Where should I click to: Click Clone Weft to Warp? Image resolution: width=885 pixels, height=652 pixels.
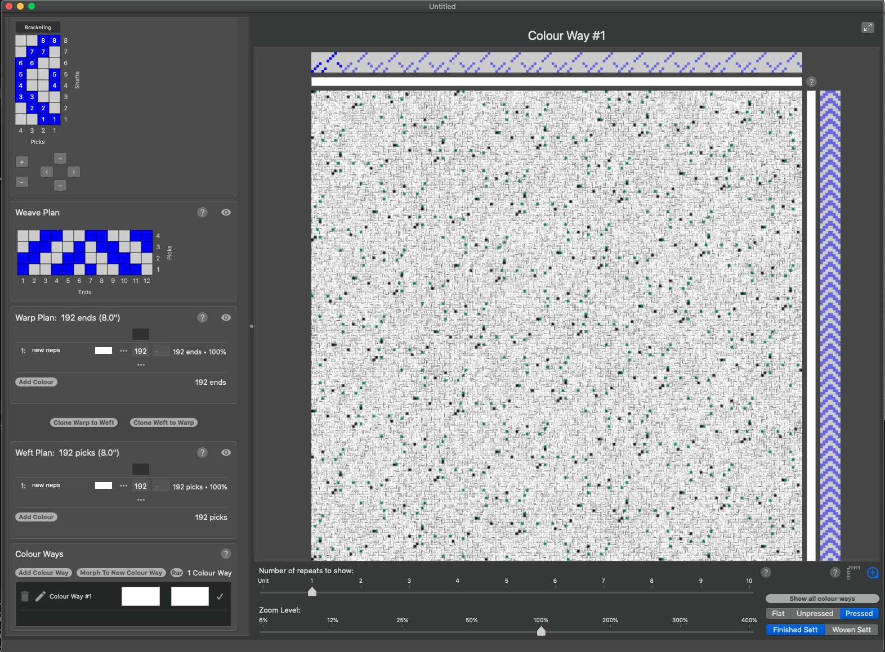tap(164, 422)
